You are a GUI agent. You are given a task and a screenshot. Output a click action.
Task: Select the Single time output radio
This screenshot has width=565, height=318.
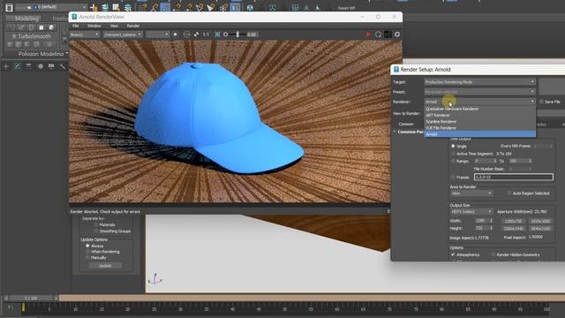[453, 146]
